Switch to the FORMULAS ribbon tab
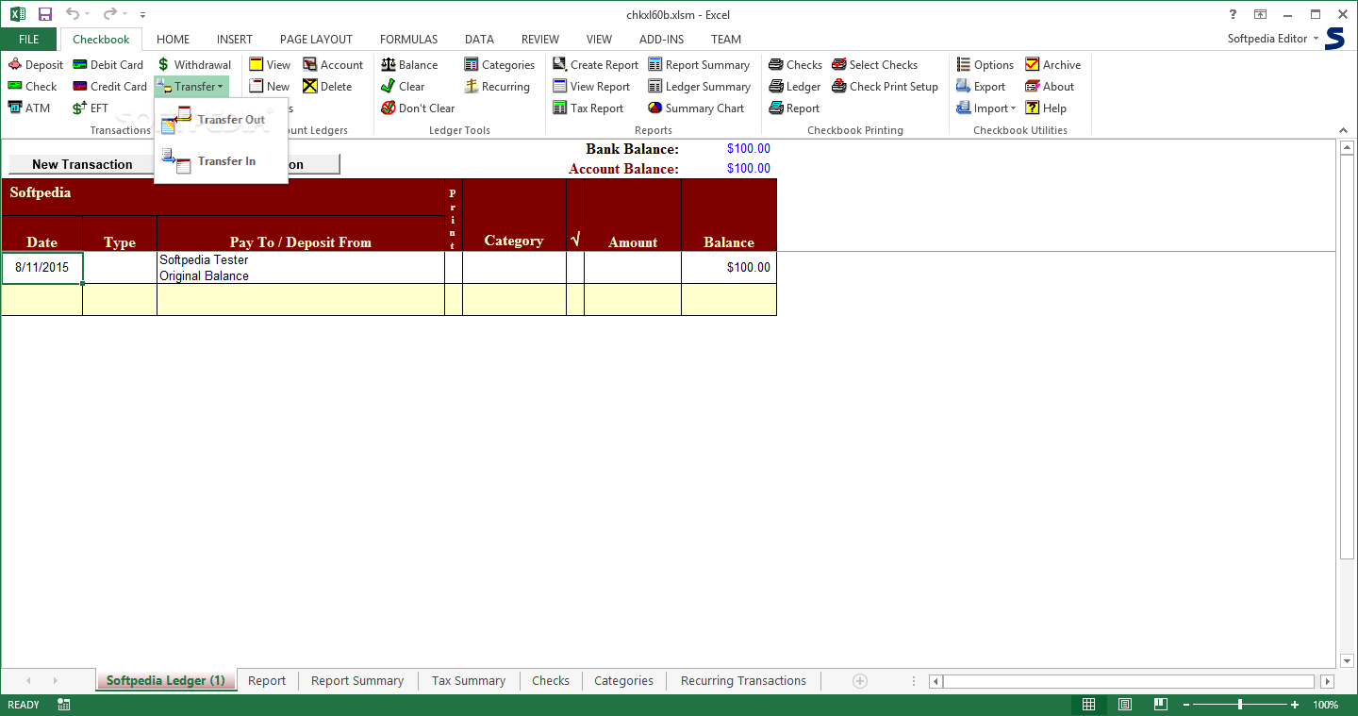 coord(409,40)
